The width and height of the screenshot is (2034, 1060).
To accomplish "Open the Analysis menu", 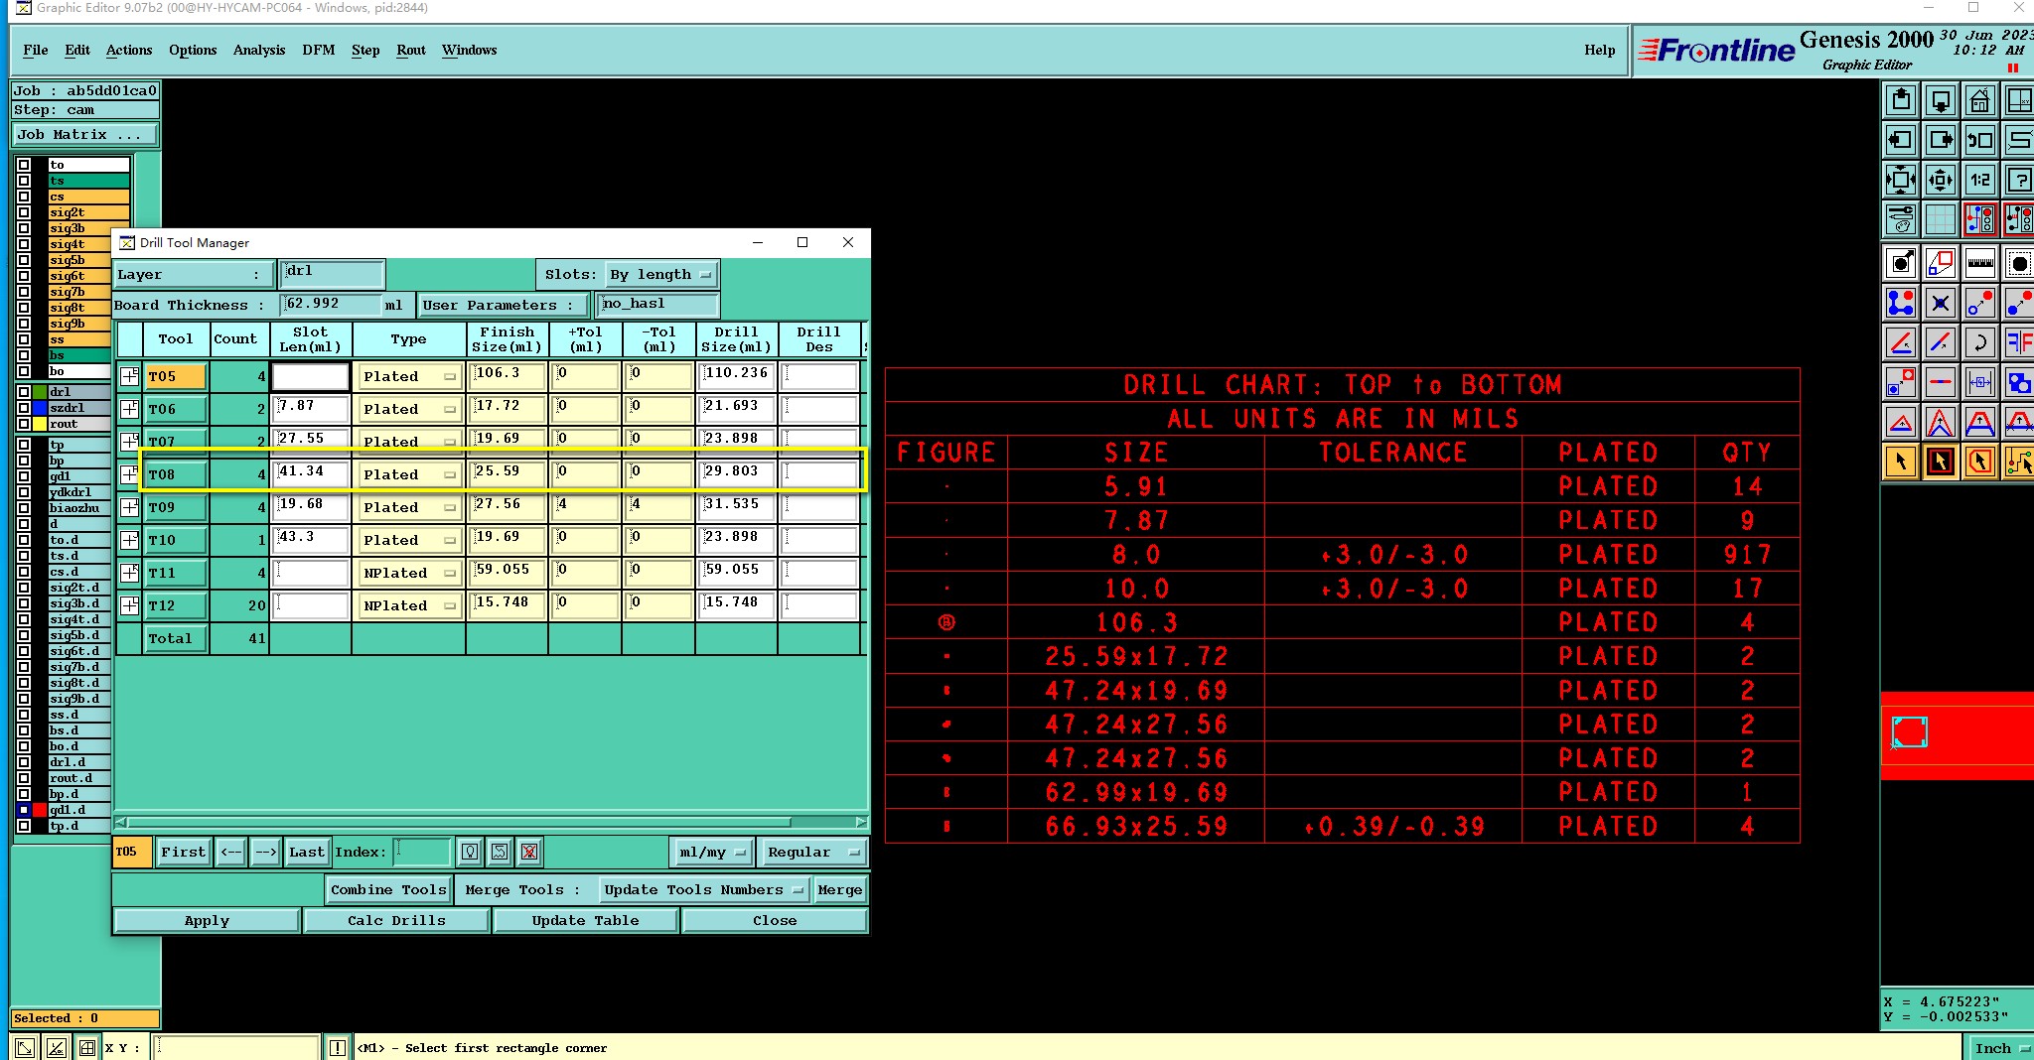I will pos(259,50).
